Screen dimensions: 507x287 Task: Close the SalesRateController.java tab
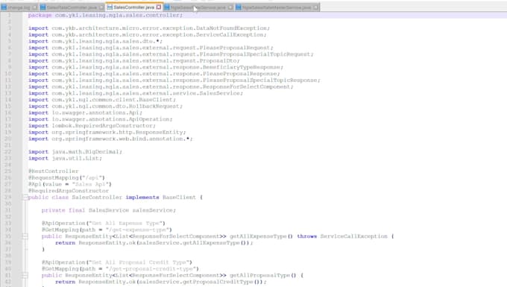pos(101,7)
